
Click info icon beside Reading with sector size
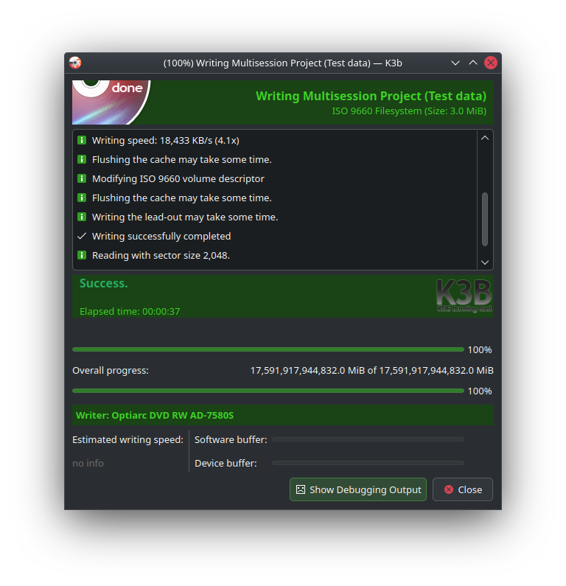coord(82,255)
